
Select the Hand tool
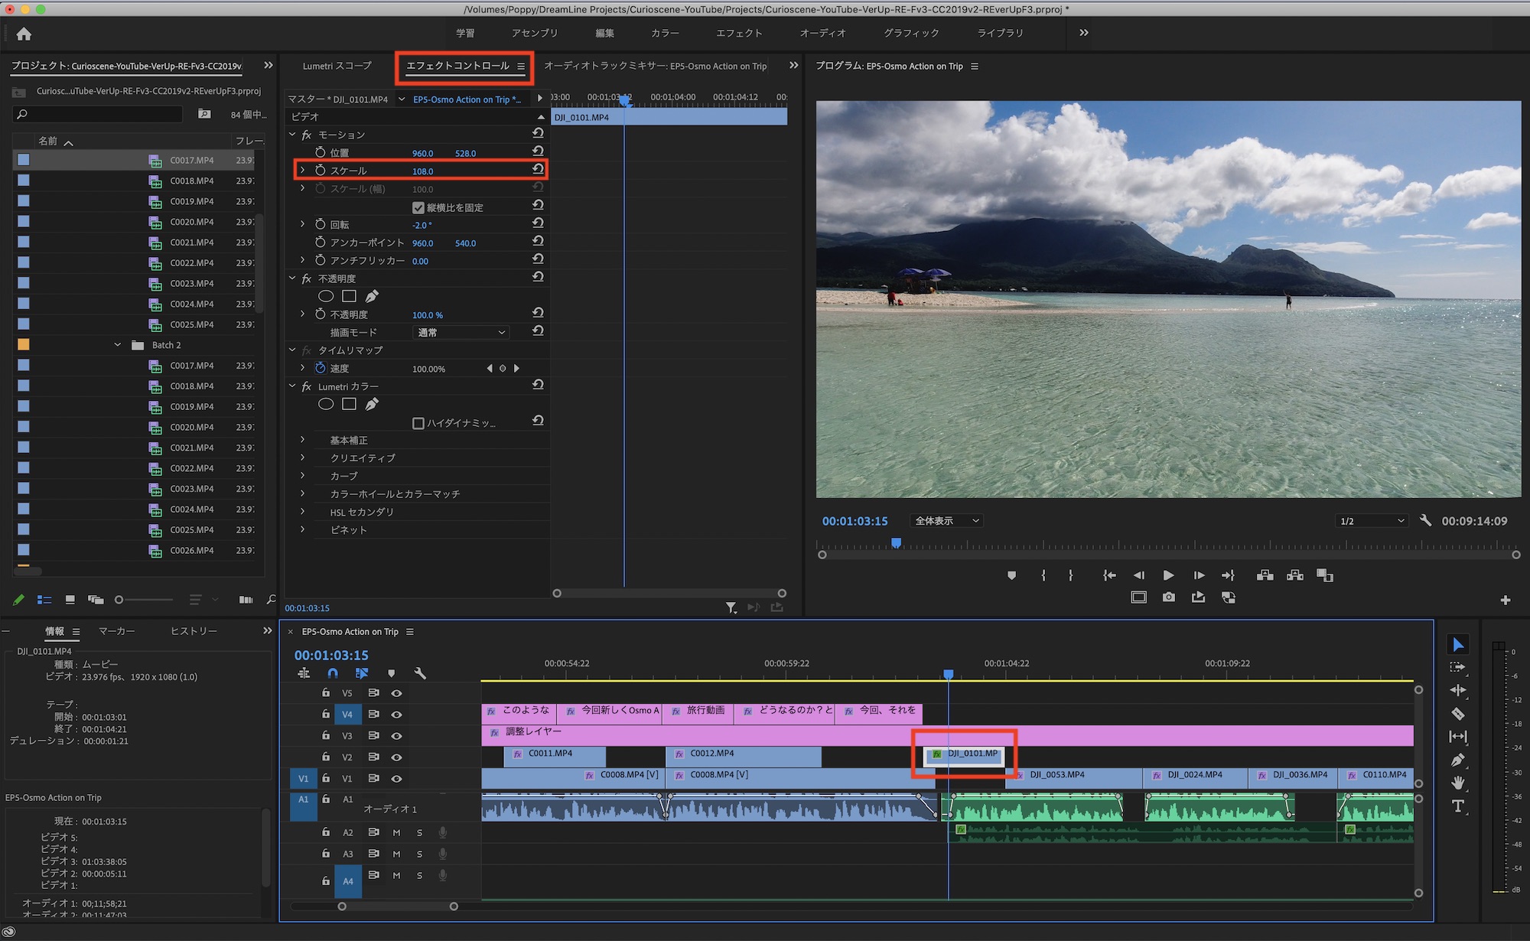1458,783
